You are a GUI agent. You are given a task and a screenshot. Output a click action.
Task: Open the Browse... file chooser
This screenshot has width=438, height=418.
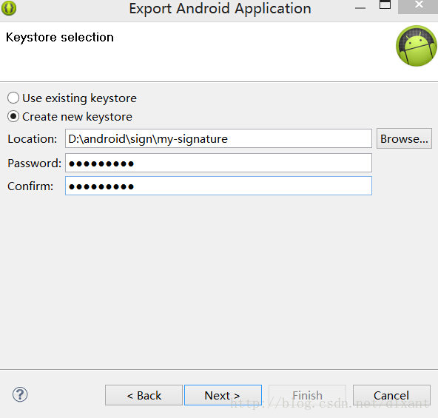pos(404,138)
